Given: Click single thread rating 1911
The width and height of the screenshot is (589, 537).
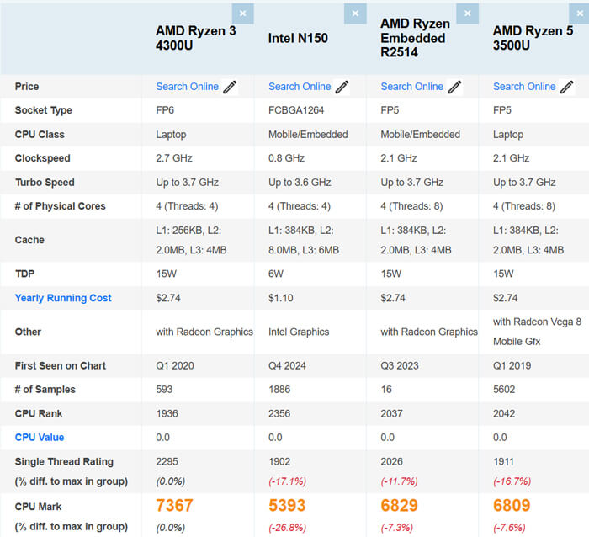Looking at the screenshot, I should (503, 462).
